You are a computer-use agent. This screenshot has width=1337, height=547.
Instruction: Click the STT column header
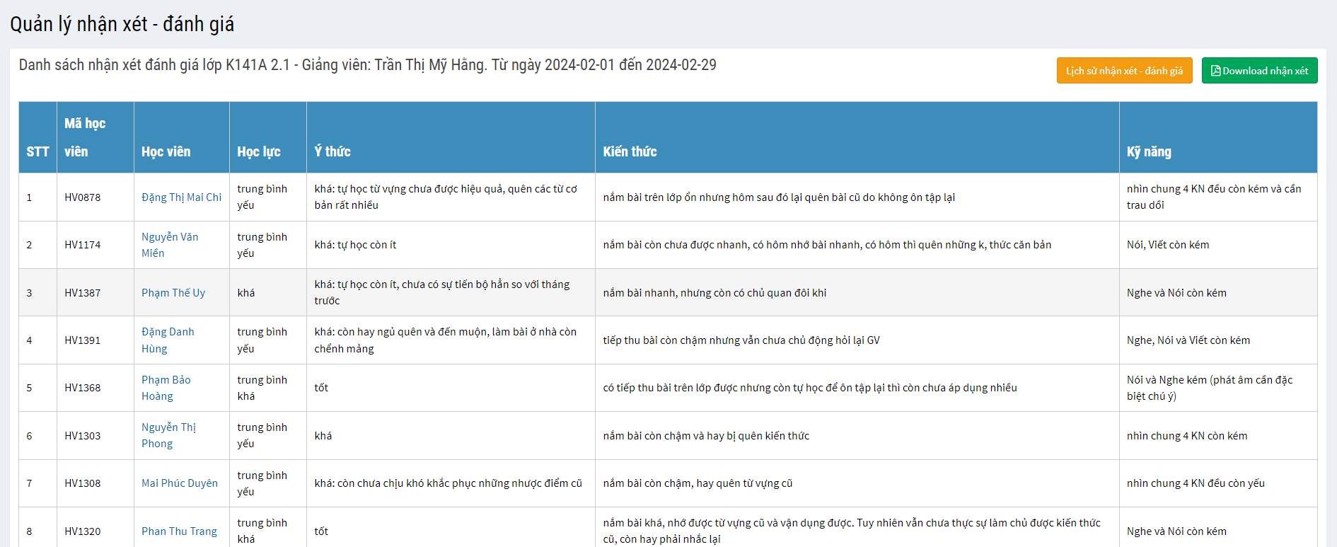(37, 151)
